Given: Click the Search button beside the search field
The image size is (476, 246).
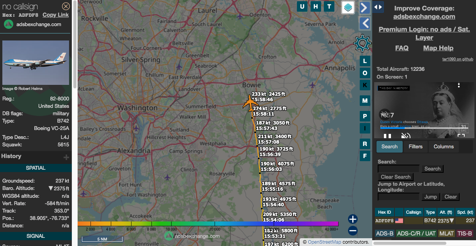Looking at the screenshot, I should (432, 169).
